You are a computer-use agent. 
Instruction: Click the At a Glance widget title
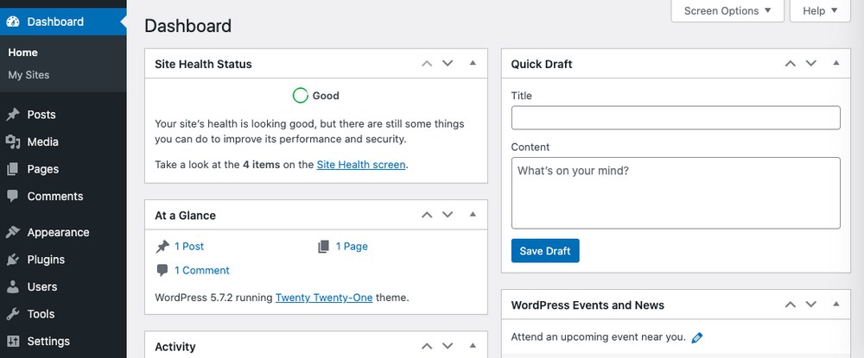[x=185, y=216]
